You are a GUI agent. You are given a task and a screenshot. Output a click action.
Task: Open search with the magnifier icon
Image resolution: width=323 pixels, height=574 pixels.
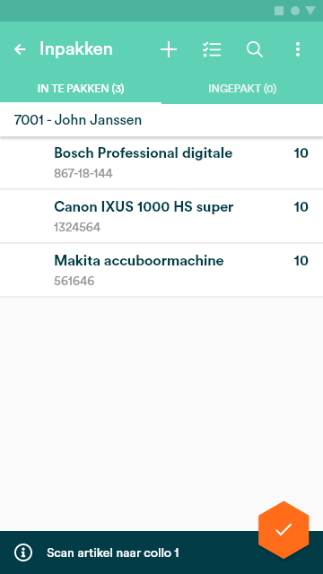(x=255, y=49)
